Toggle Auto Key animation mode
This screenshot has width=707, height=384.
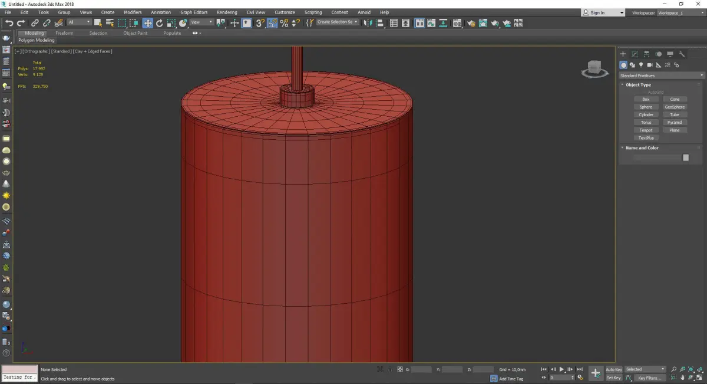pyautogui.click(x=613, y=369)
